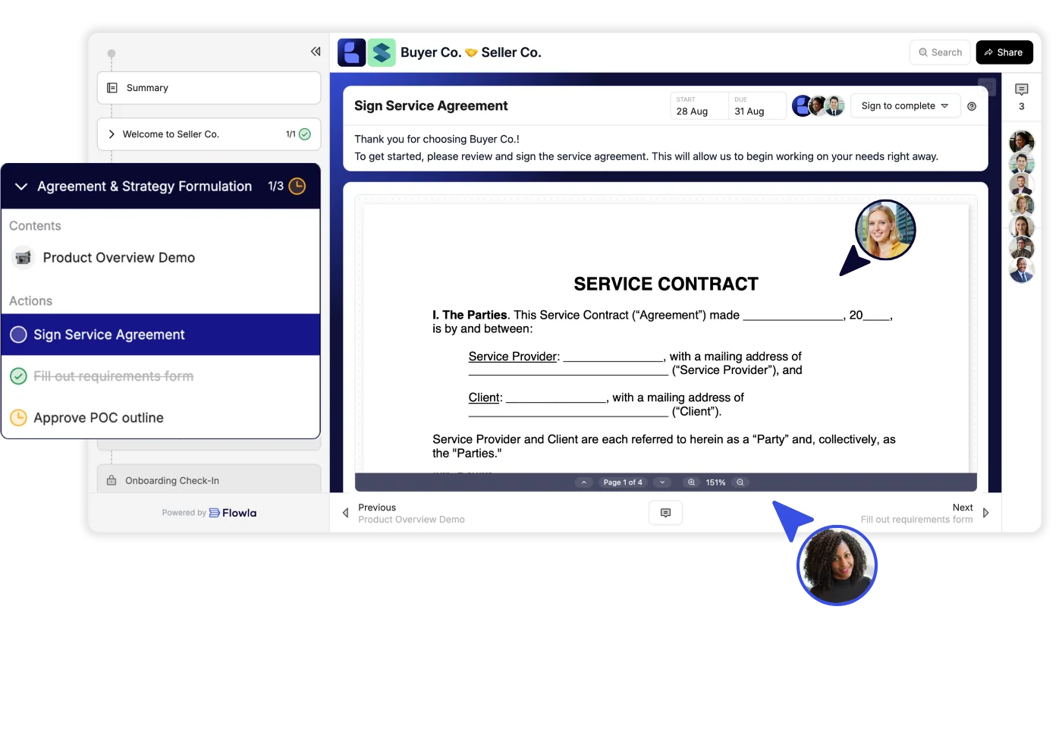The height and width of the screenshot is (751, 1062).
Task: Click the Summary page icon
Action: 112,88
